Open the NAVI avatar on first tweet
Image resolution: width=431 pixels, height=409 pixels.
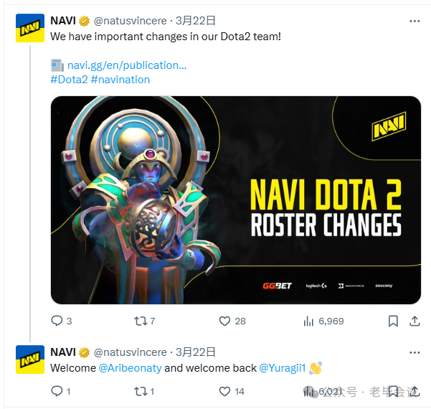(x=30, y=28)
